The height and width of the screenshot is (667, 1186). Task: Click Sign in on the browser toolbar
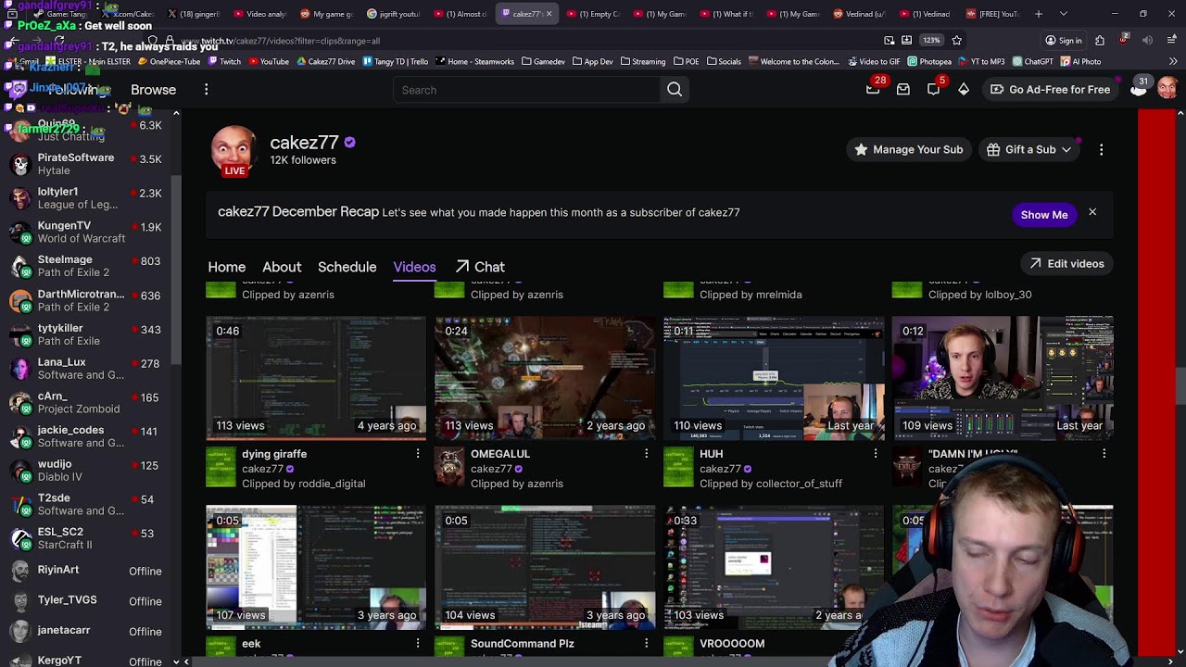(x=1064, y=41)
